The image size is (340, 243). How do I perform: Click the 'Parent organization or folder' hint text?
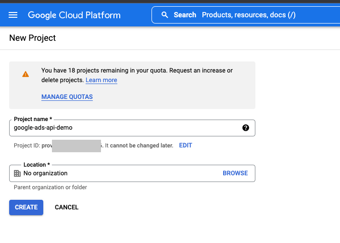50,187
